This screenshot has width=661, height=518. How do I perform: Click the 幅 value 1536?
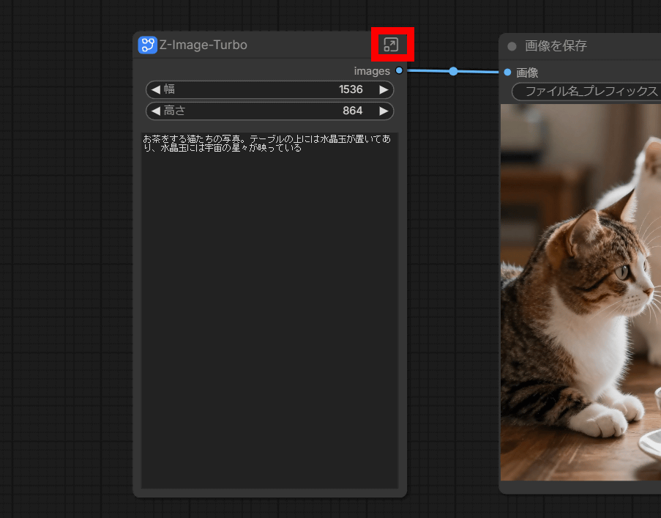[351, 90]
